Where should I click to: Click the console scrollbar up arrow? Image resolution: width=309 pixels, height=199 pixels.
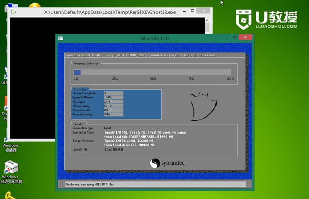(207, 20)
